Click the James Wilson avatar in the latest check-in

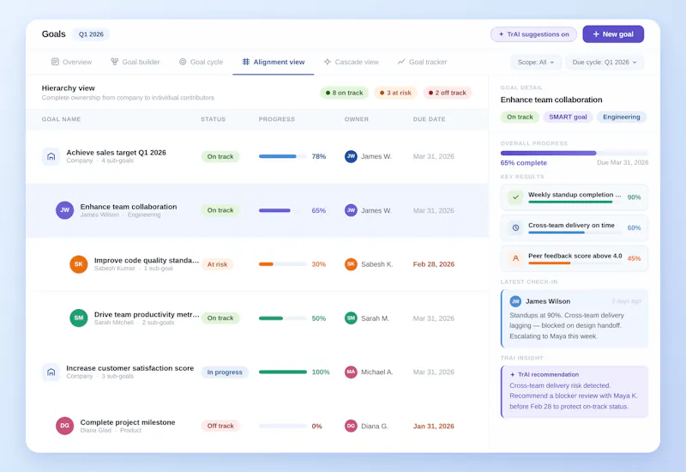pos(515,301)
